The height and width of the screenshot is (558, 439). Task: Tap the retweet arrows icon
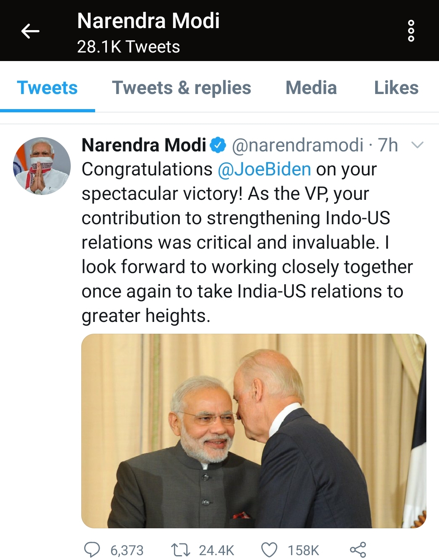180,550
